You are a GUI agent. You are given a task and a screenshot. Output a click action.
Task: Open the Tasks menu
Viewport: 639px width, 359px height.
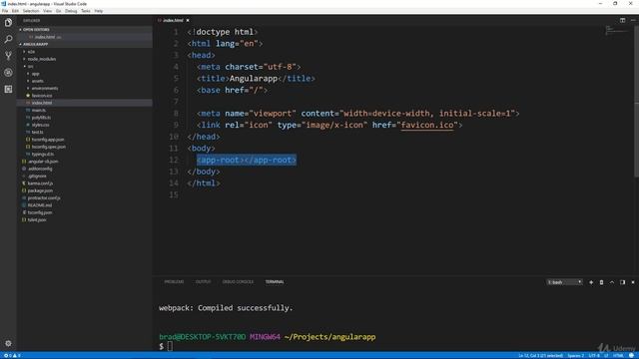point(86,11)
